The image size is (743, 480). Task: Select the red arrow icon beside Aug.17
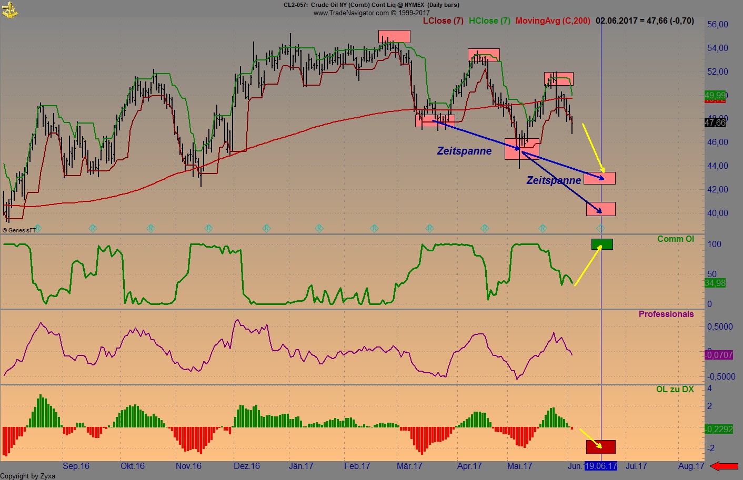725,466
